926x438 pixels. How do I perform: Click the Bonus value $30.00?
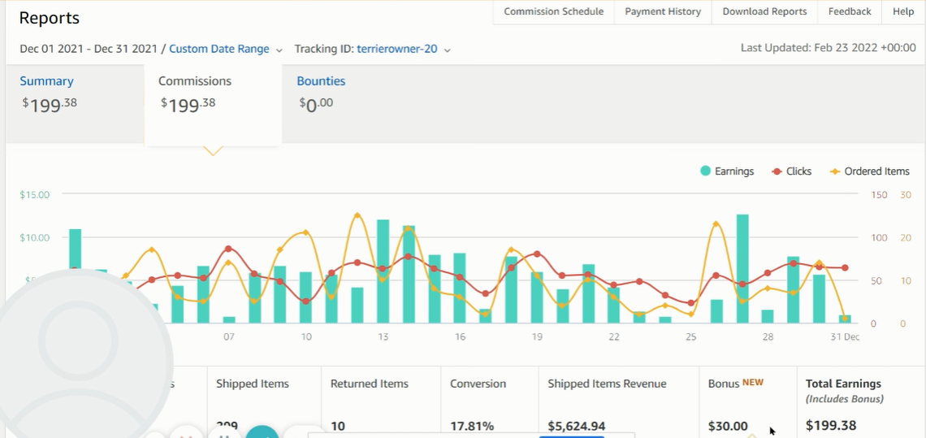pyautogui.click(x=728, y=426)
